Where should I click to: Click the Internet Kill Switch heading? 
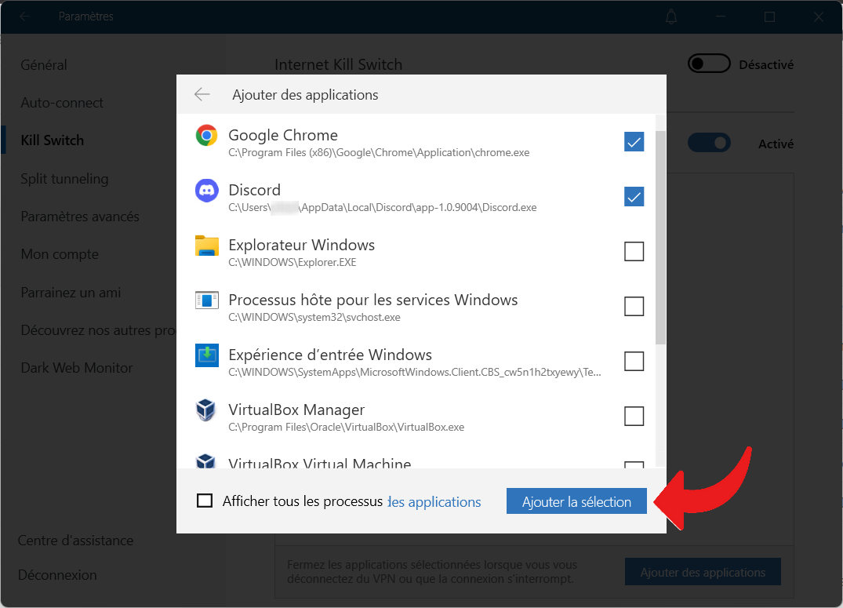tap(338, 64)
